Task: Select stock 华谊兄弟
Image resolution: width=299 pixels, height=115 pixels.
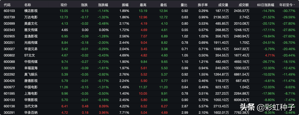Action: (31, 49)
